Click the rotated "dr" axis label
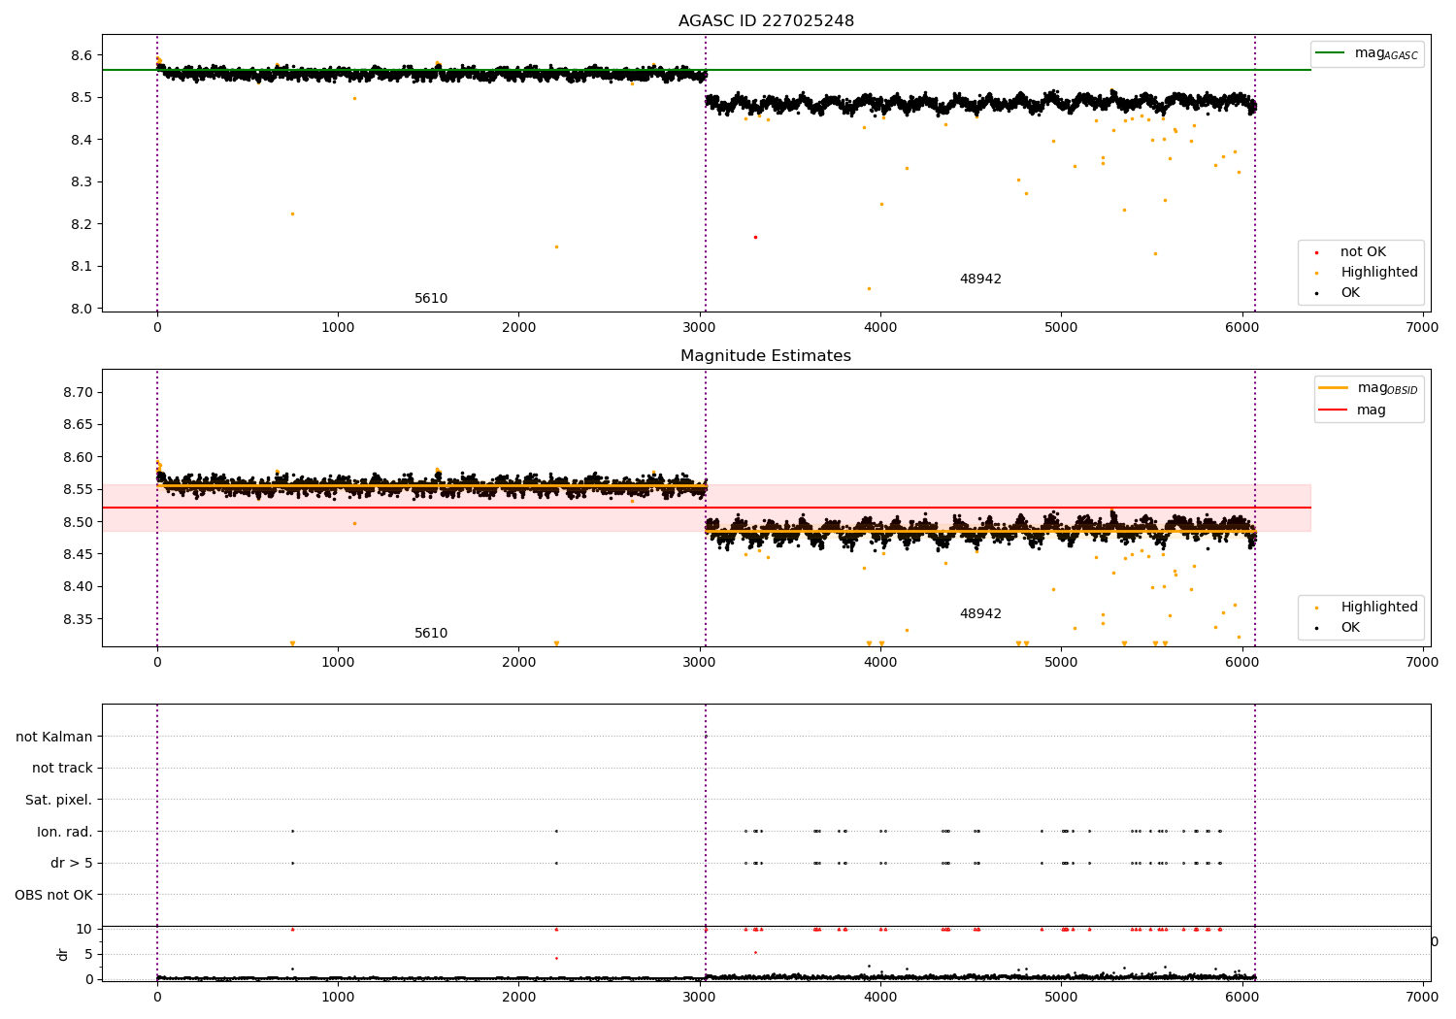Viewport: 1456px width, 1019px height. tap(63, 954)
